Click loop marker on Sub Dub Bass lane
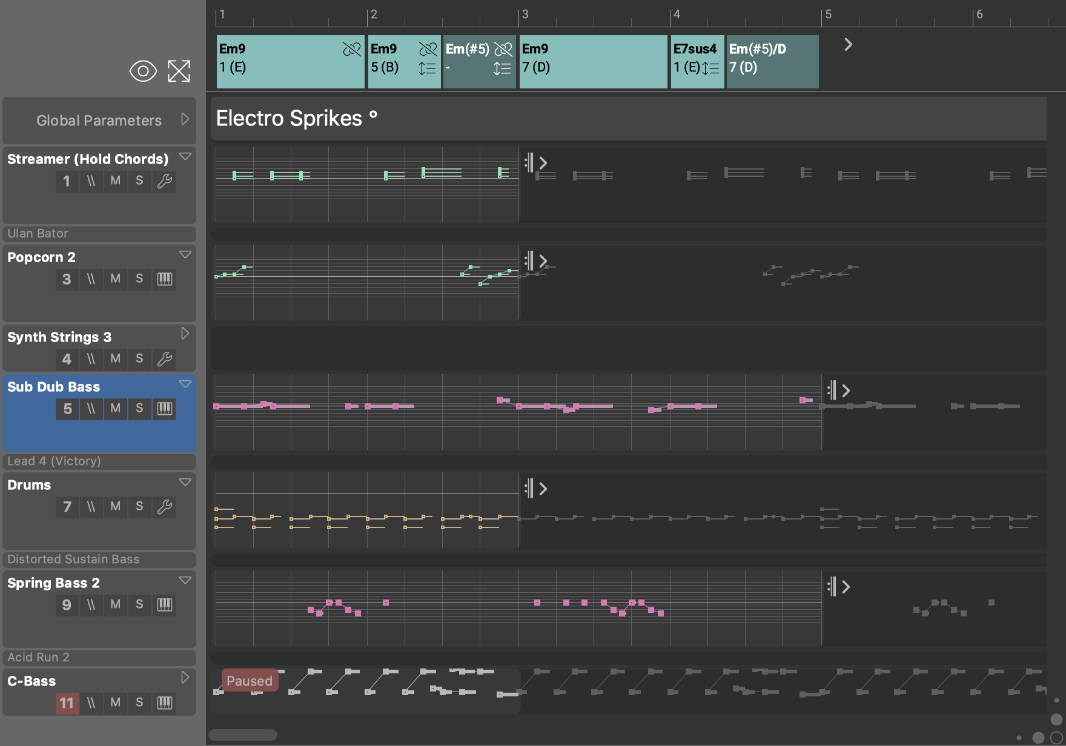The image size is (1066, 746). coord(832,391)
